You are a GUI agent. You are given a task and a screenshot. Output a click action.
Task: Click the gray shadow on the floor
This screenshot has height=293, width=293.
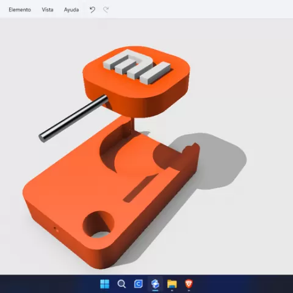220,163
